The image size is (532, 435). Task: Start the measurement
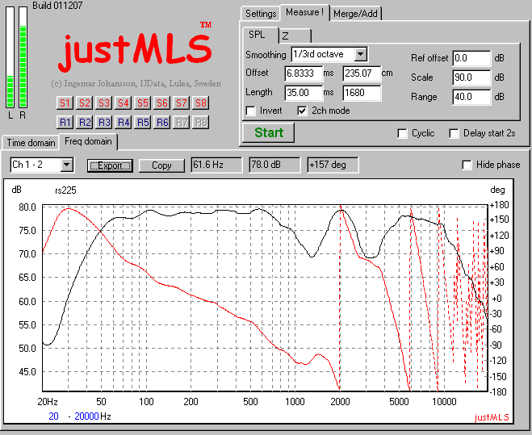[x=268, y=132]
